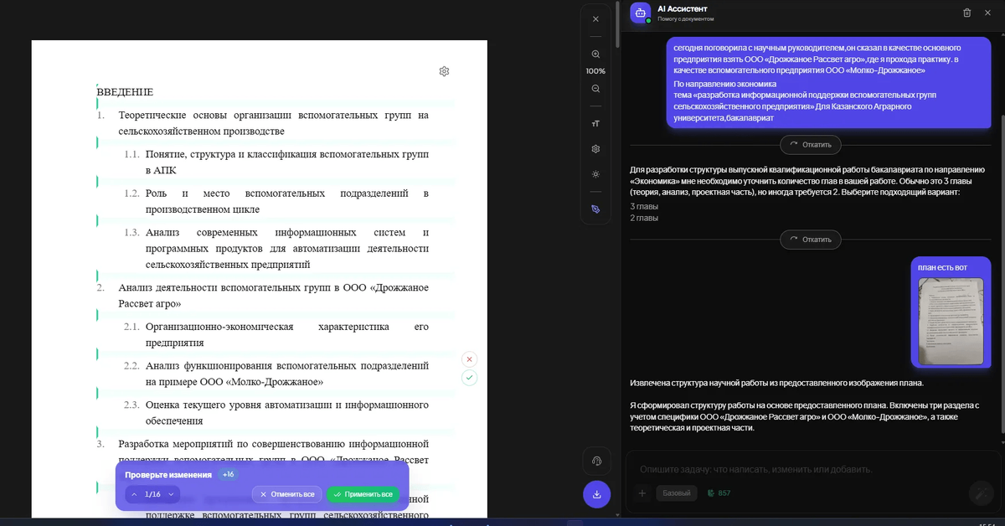This screenshot has height=526, width=1005.
Task: Click the AI Ассистент robot avatar
Action: pyautogui.click(x=641, y=13)
